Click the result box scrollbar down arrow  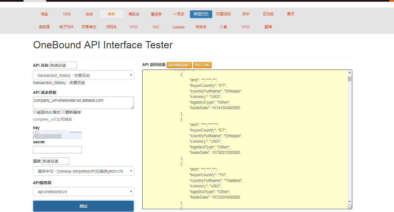click(x=349, y=201)
